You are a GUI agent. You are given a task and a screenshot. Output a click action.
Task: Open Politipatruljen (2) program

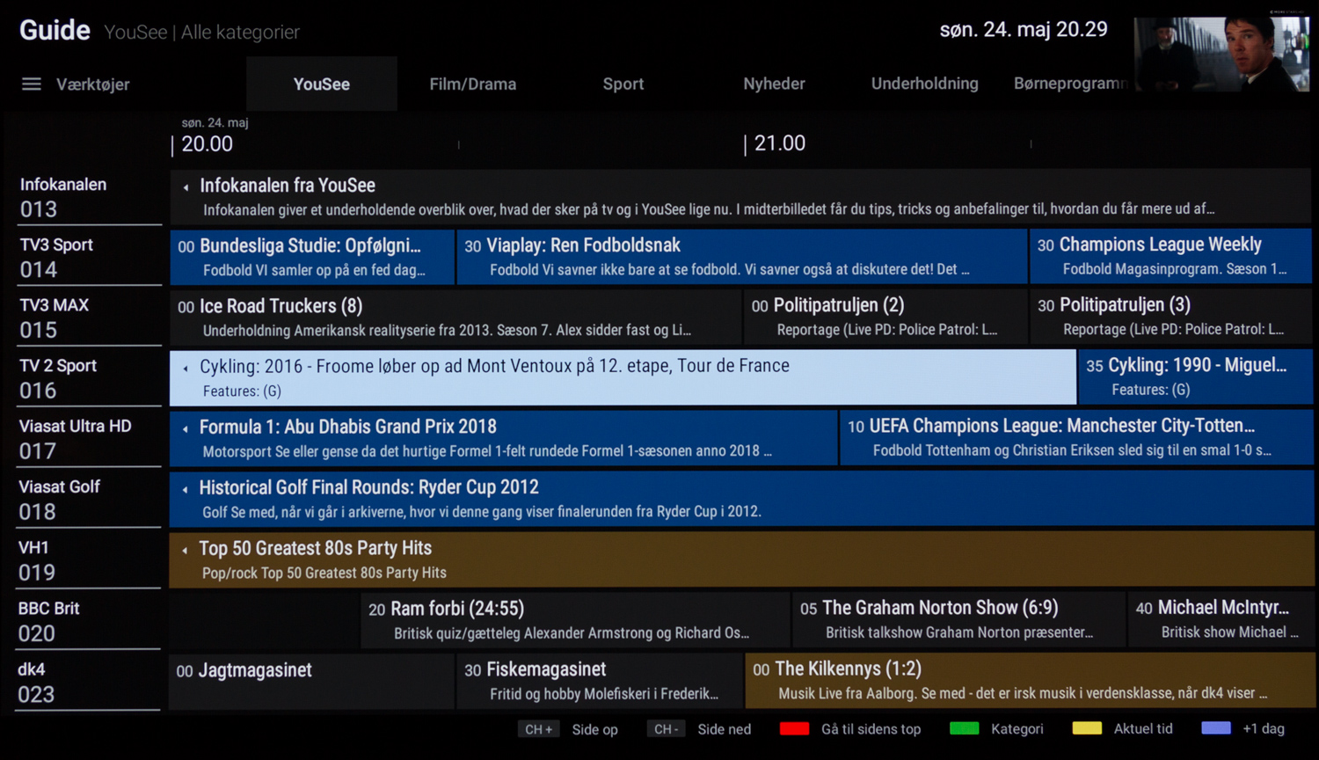(x=885, y=317)
